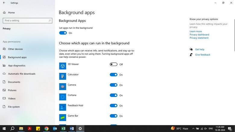Click the Give feedback link
Viewport: 235px width, 132px height.
202,55
